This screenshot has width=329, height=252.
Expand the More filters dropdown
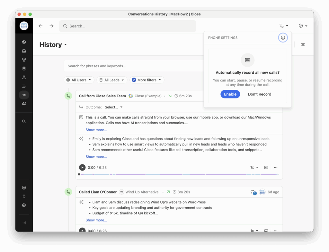click(x=147, y=80)
